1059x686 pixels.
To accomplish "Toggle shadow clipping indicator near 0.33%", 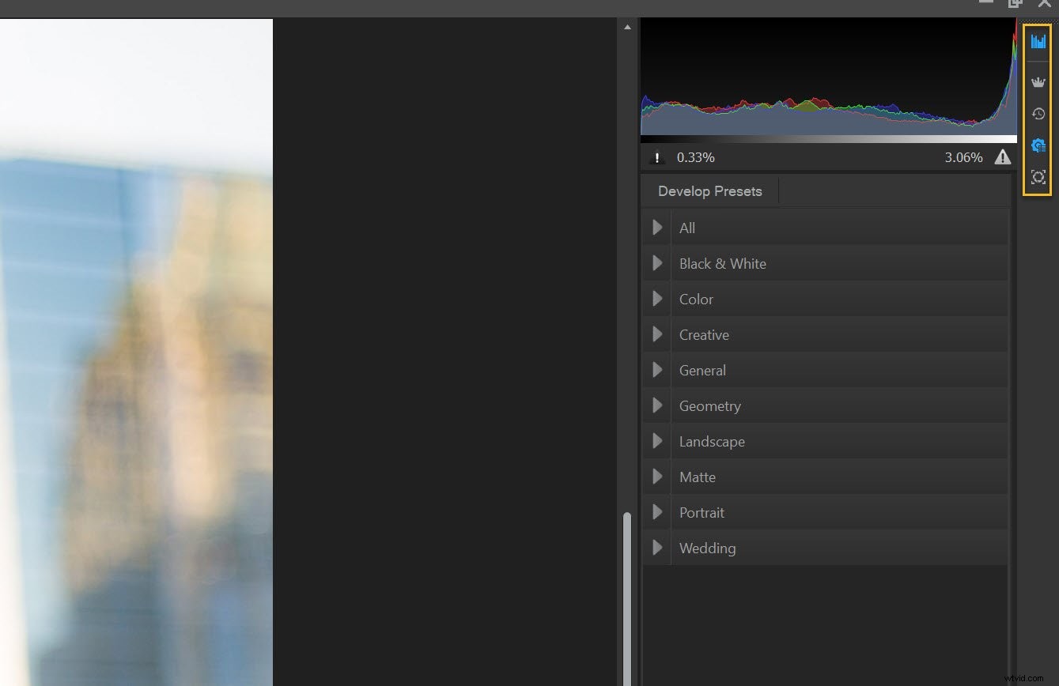I will tap(656, 157).
